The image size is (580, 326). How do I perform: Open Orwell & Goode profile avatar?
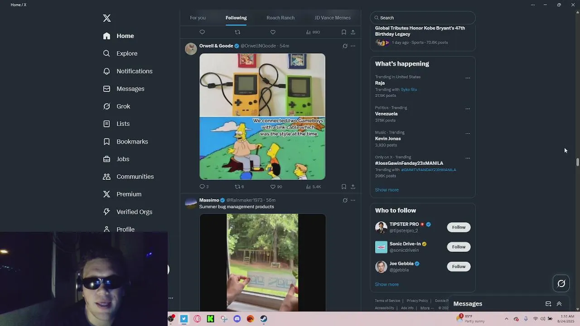point(191,49)
